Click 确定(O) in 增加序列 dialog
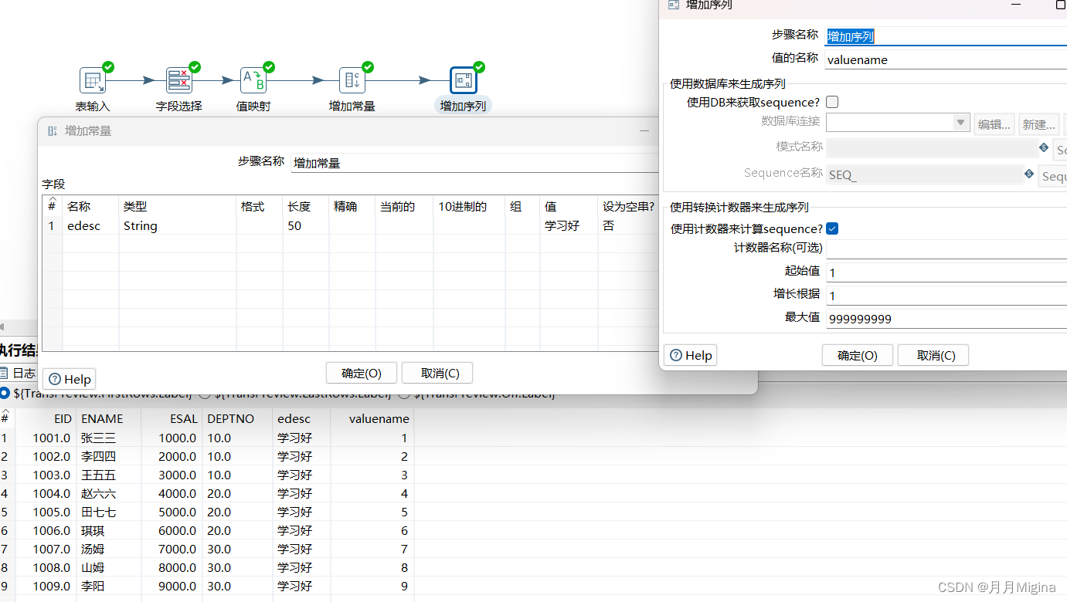Screen dimensions: 1067x602 (x=858, y=355)
